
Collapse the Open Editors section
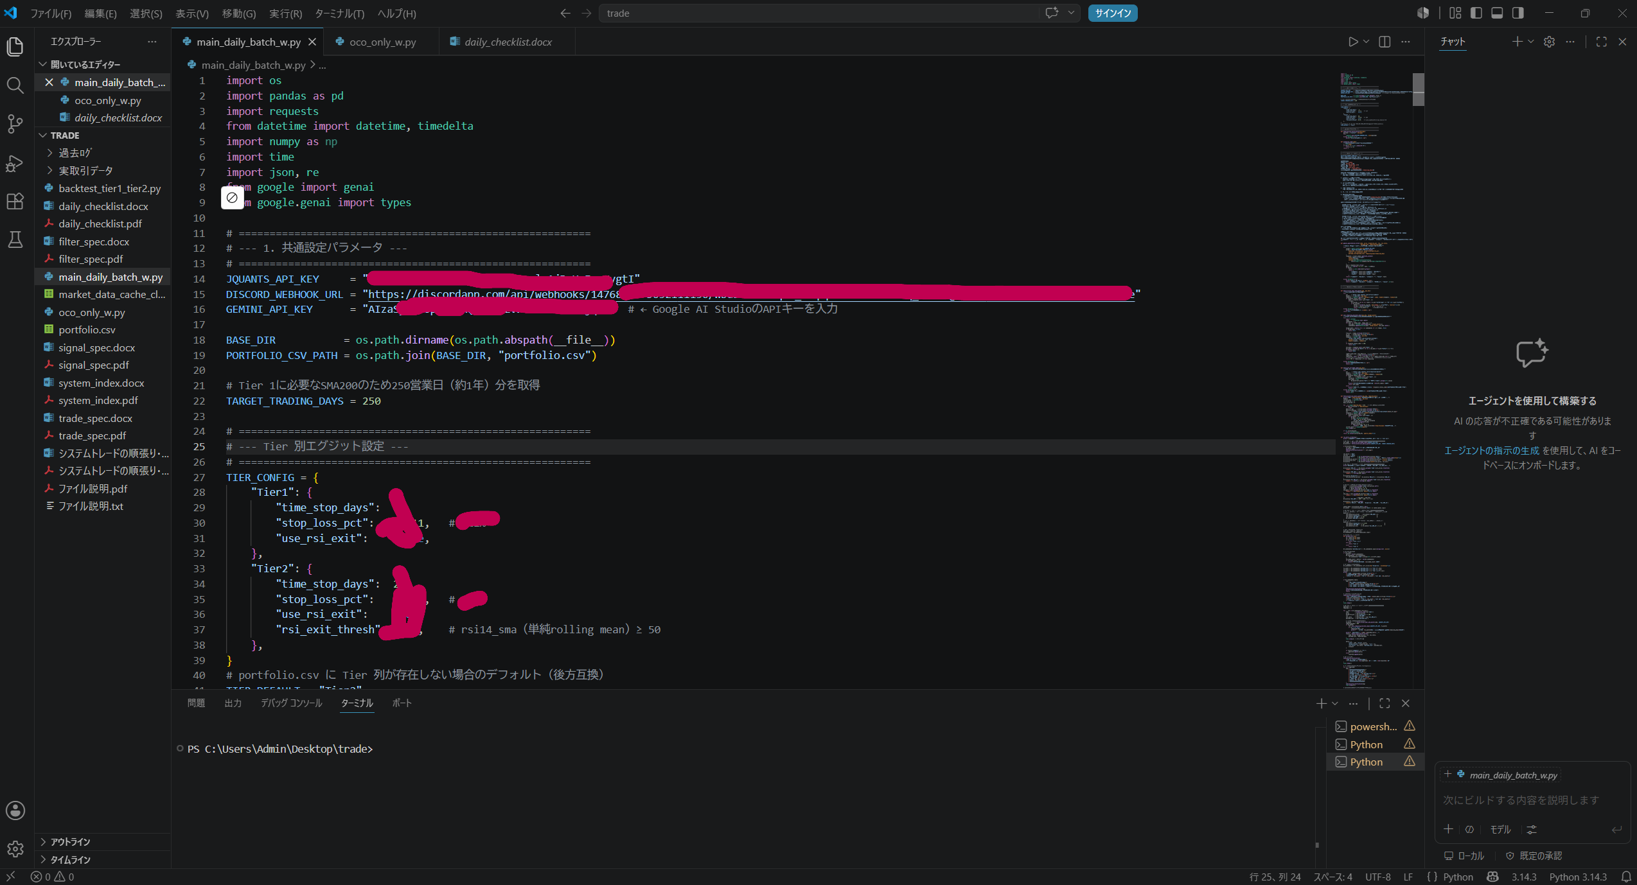click(x=43, y=64)
